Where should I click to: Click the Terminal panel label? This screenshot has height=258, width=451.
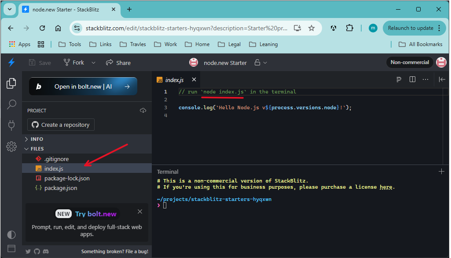168,172
